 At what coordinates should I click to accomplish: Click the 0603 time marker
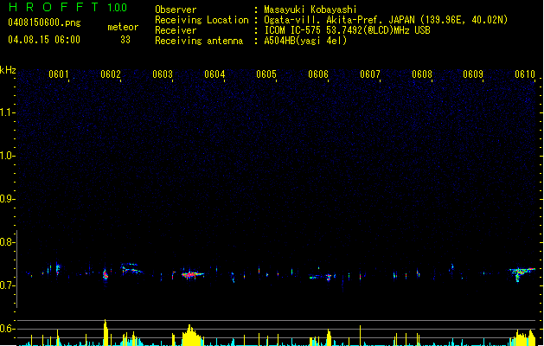click(x=163, y=74)
